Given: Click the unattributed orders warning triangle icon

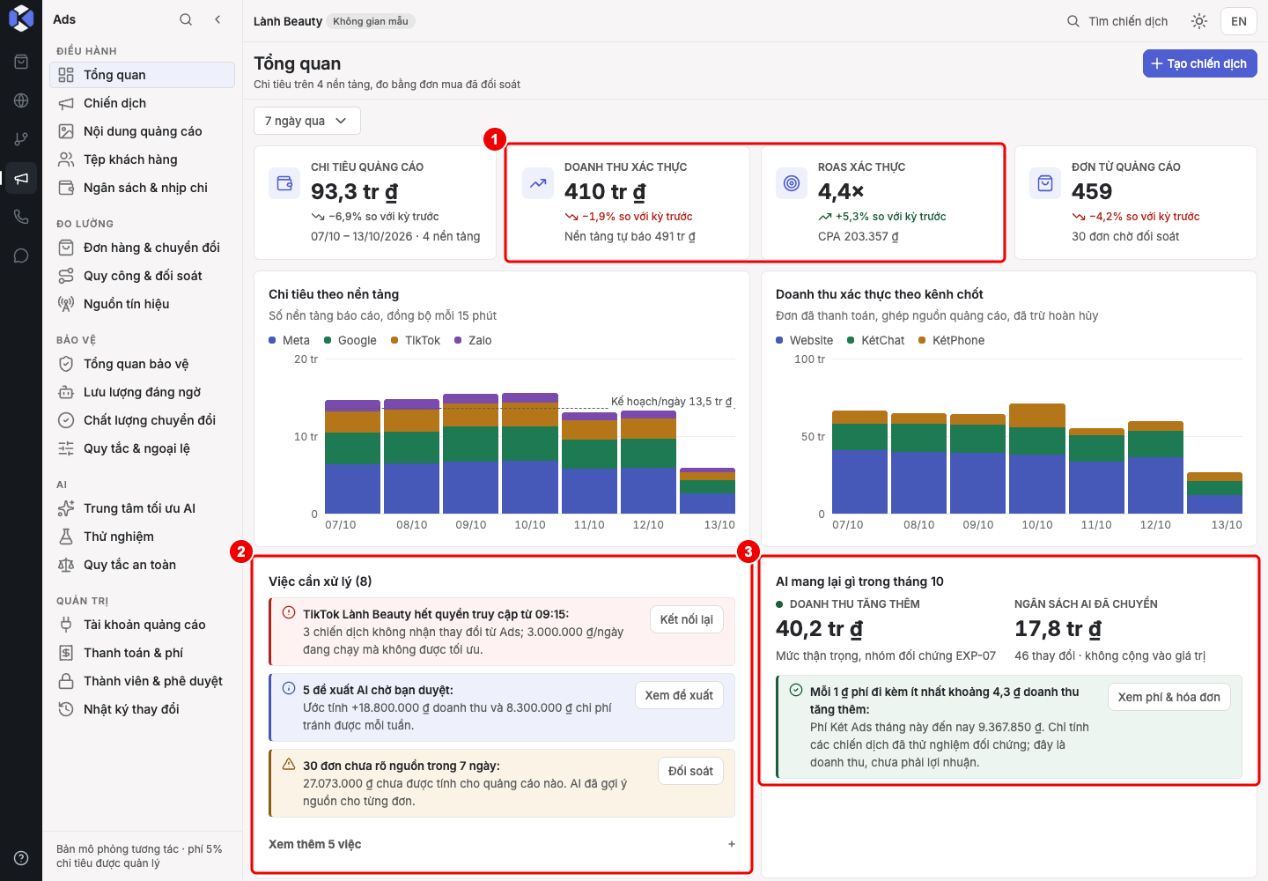Looking at the screenshot, I should [289, 764].
